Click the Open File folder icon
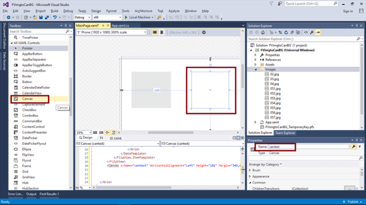This screenshot has height=205, width=366. [x=35, y=17]
